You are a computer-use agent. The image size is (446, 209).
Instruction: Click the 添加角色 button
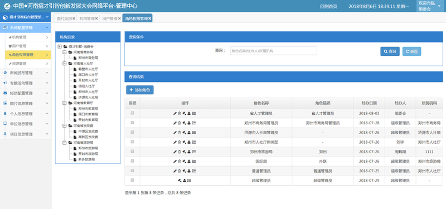click(x=140, y=90)
